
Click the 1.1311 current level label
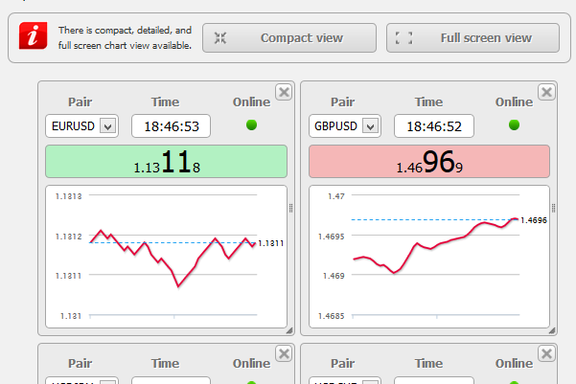click(270, 243)
